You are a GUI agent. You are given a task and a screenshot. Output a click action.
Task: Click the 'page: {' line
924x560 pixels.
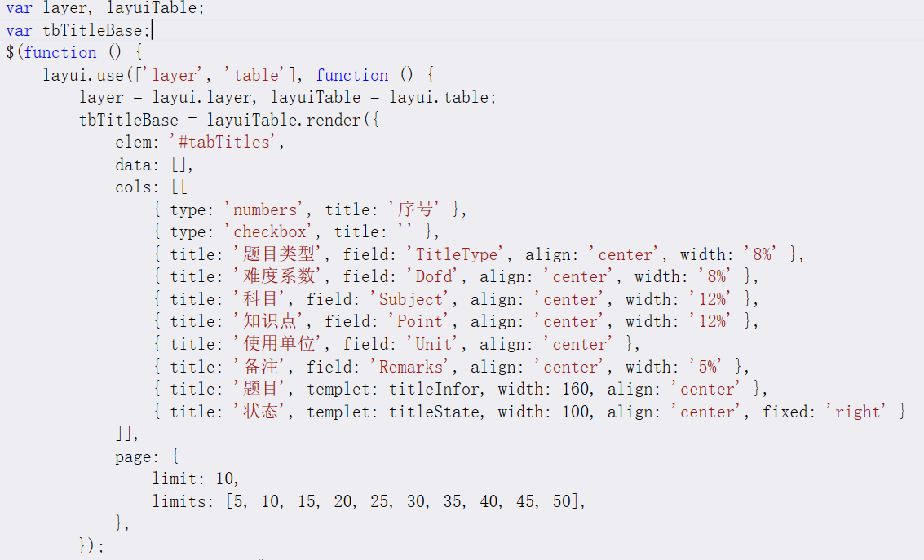pyautogui.click(x=148, y=457)
